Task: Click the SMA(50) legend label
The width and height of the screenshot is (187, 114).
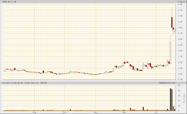Action: click(44, 83)
